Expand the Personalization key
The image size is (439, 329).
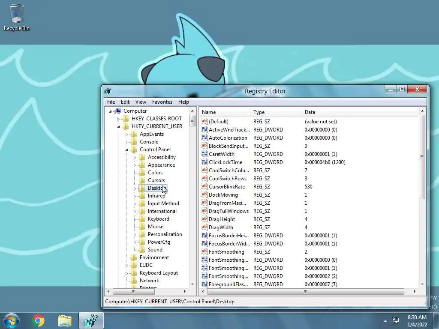tap(135, 235)
